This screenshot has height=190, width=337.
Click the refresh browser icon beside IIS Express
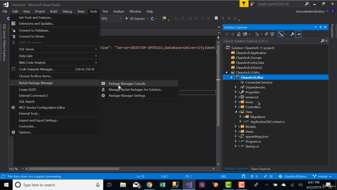152,19
